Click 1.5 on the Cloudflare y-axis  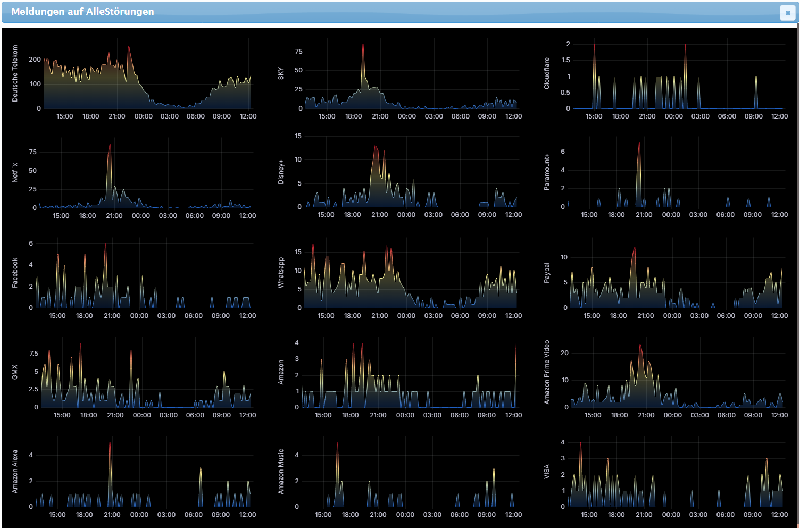point(566,60)
